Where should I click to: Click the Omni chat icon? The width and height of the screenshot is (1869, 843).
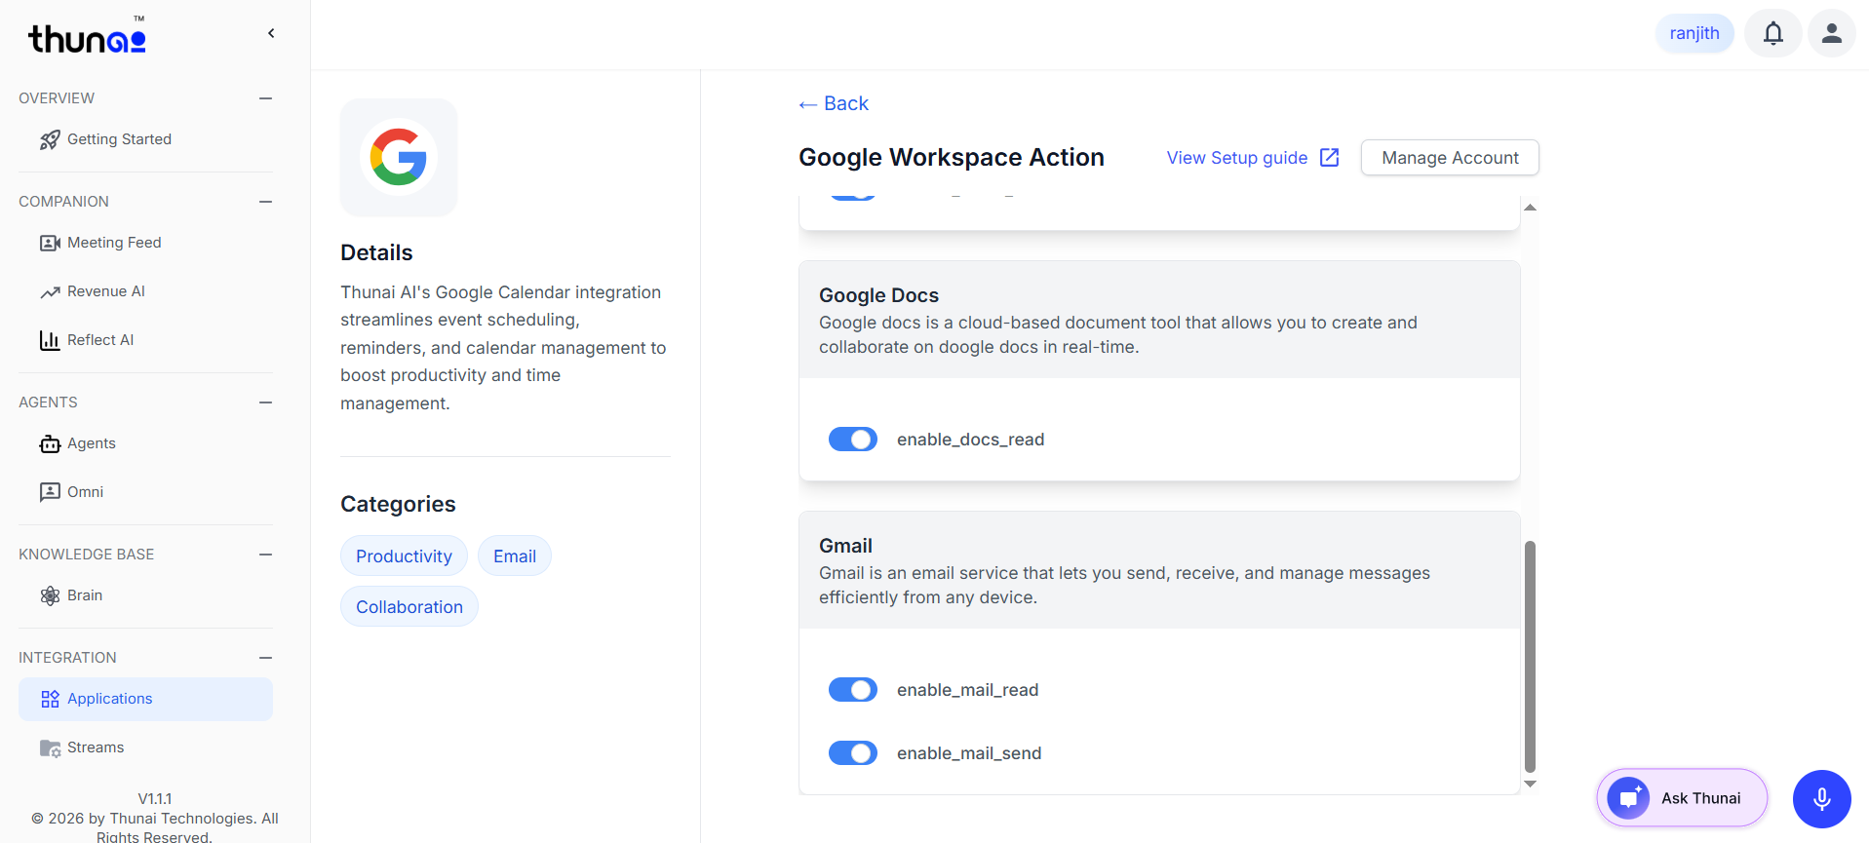coord(50,492)
